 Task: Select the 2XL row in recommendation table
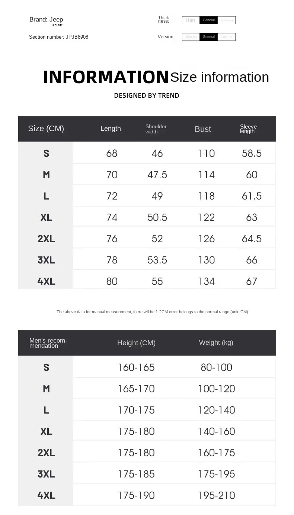(46, 453)
